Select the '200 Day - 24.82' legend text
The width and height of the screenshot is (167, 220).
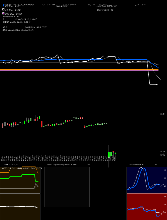click(x=13, y=14)
